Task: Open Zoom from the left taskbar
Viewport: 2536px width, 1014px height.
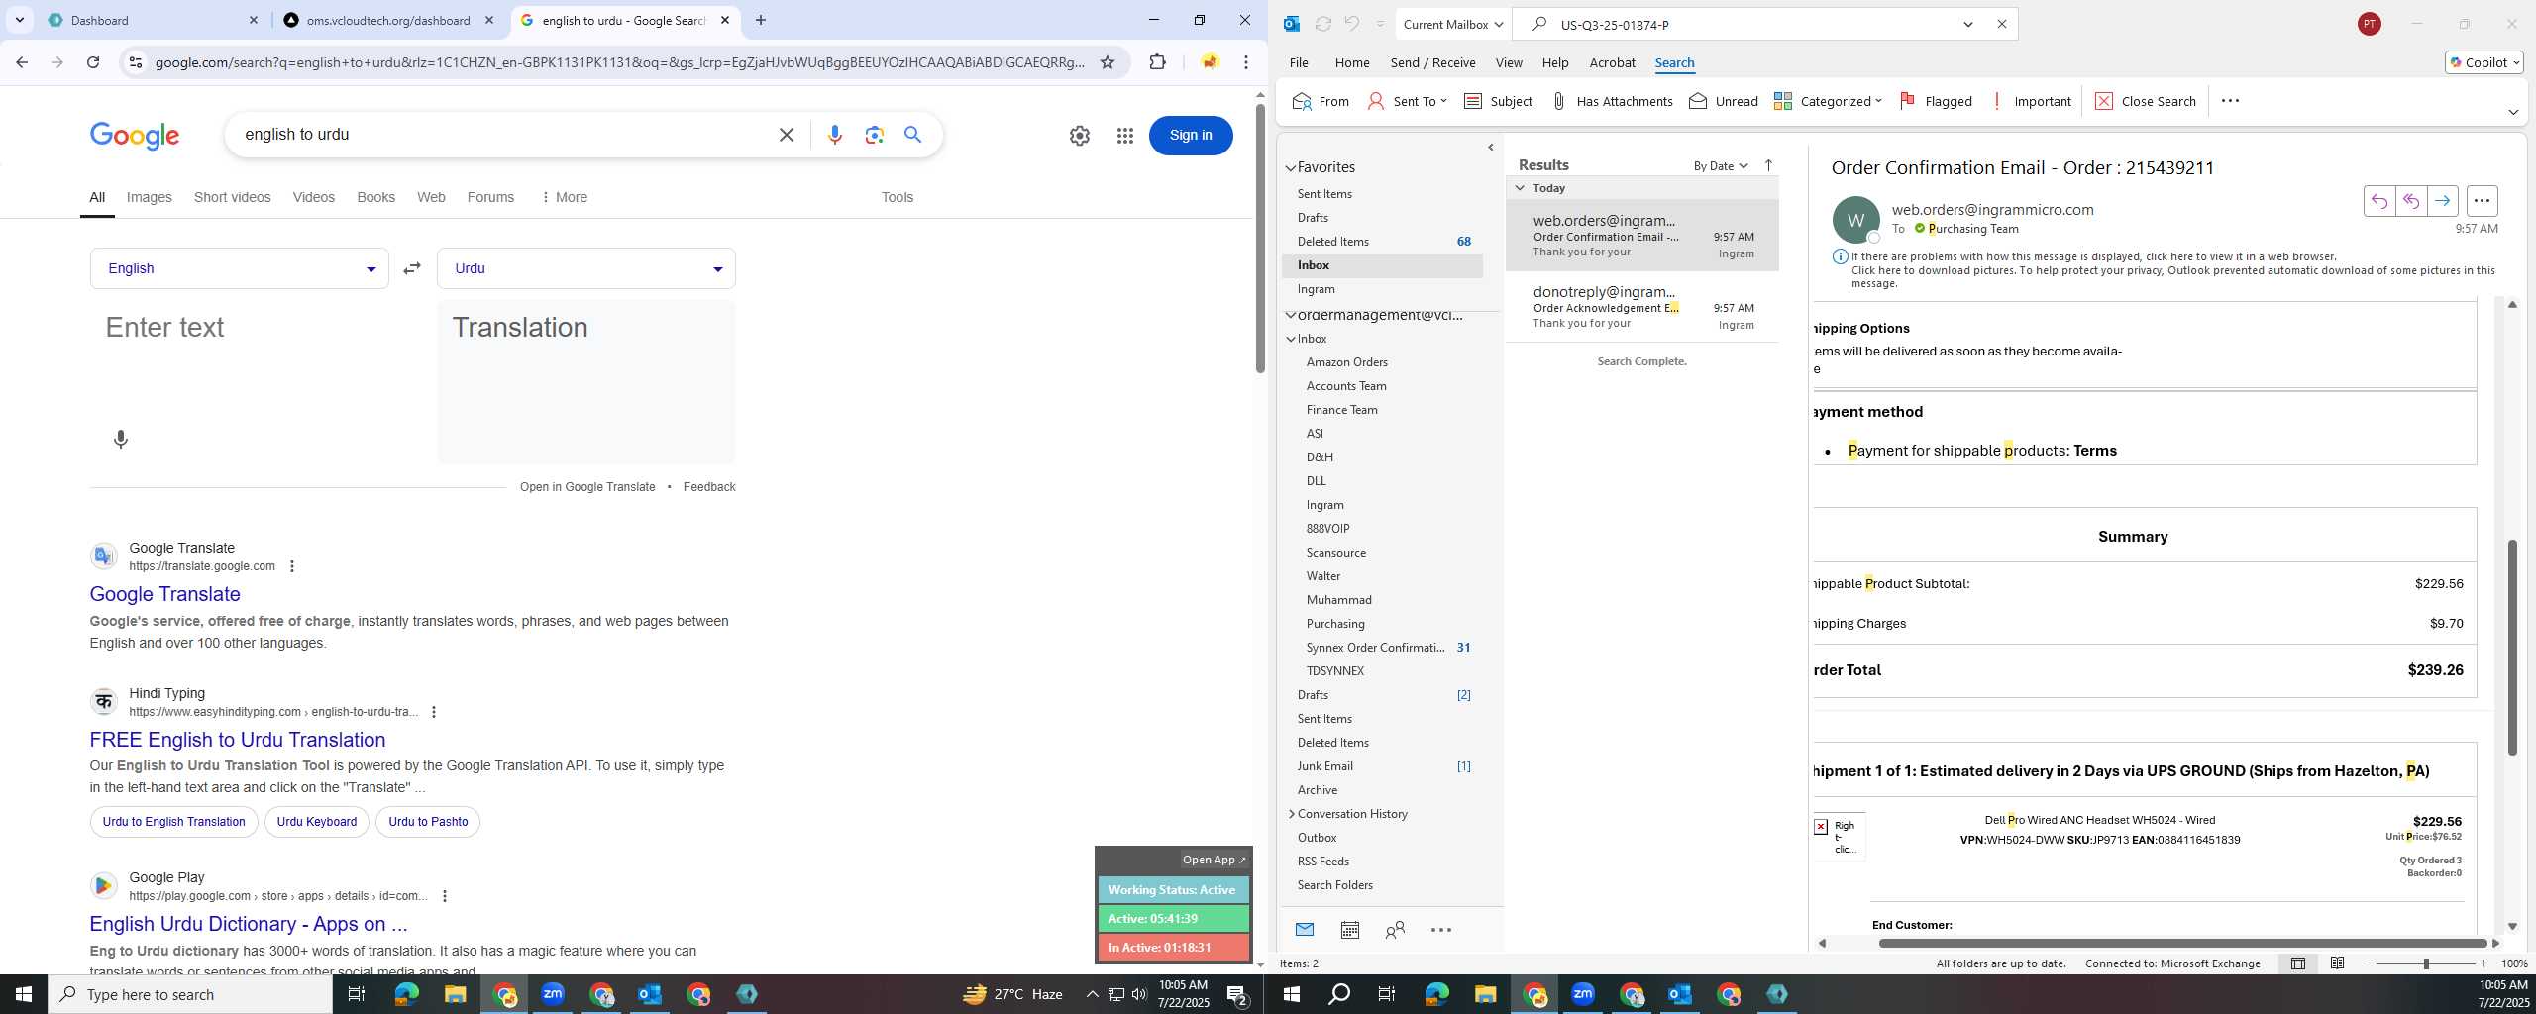Action: (x=553, y=994)
